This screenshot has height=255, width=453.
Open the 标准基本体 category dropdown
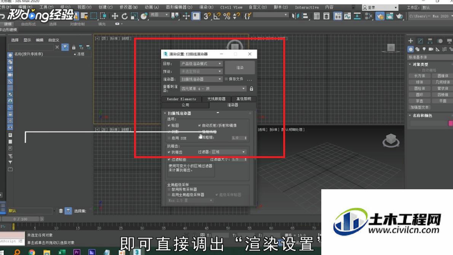pos(431,57)
